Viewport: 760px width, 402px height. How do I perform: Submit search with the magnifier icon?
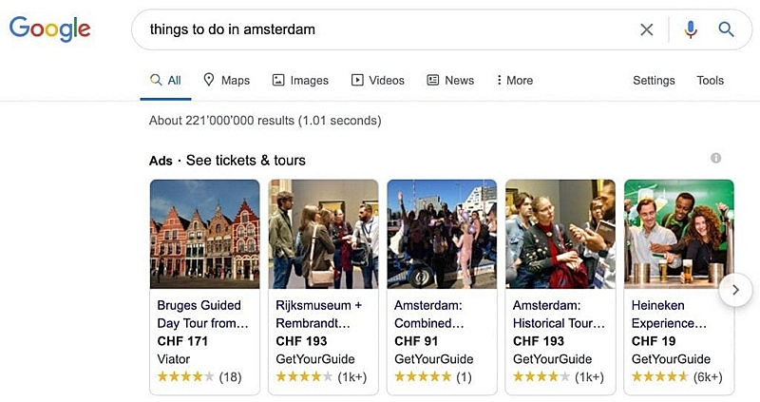point(726,29)
